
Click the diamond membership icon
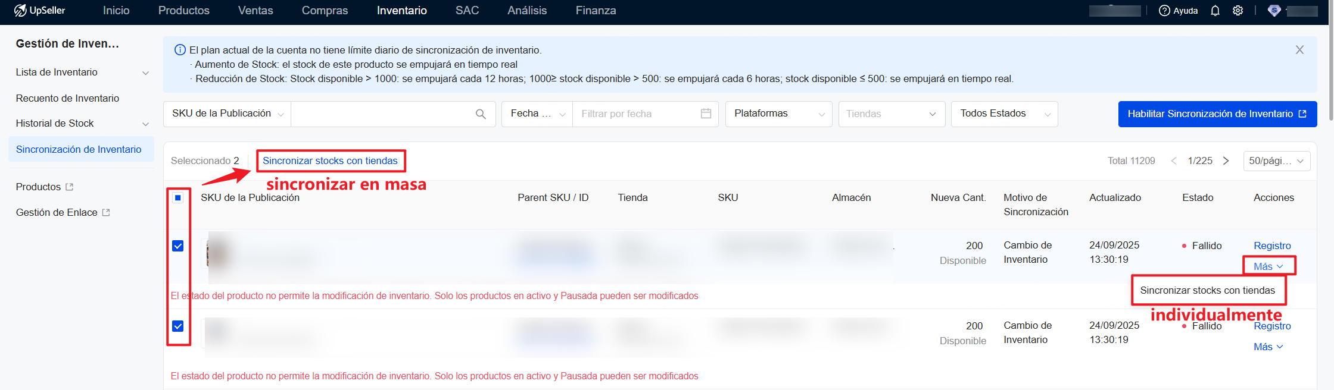(1274, 11)
